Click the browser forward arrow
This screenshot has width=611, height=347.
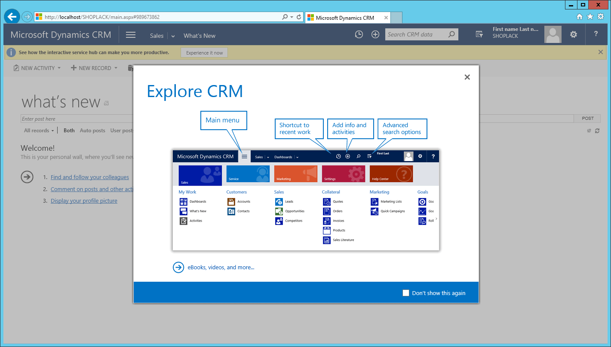tap(27, 17)
